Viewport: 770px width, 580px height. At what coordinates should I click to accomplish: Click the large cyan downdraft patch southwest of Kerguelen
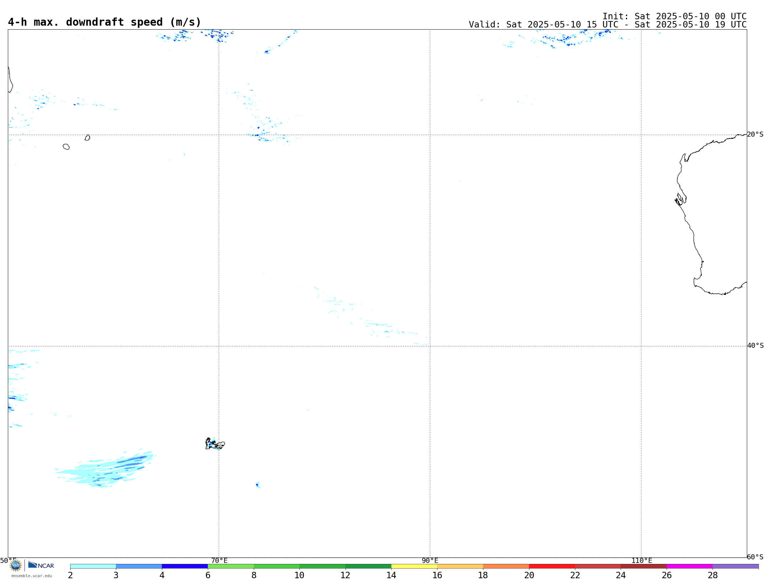[106, 469]
